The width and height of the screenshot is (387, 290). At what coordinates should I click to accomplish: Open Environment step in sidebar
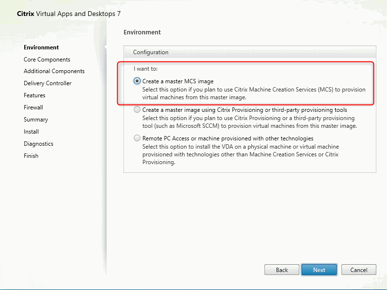click(x=41, y=47)
